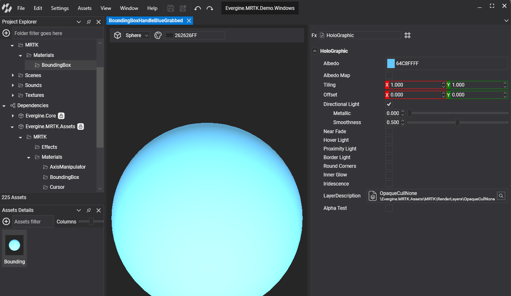Viewport: 511px width, 296px height.
Task: Click the grid icon beside HoloGraphic effect
Action: pos(407,35)
